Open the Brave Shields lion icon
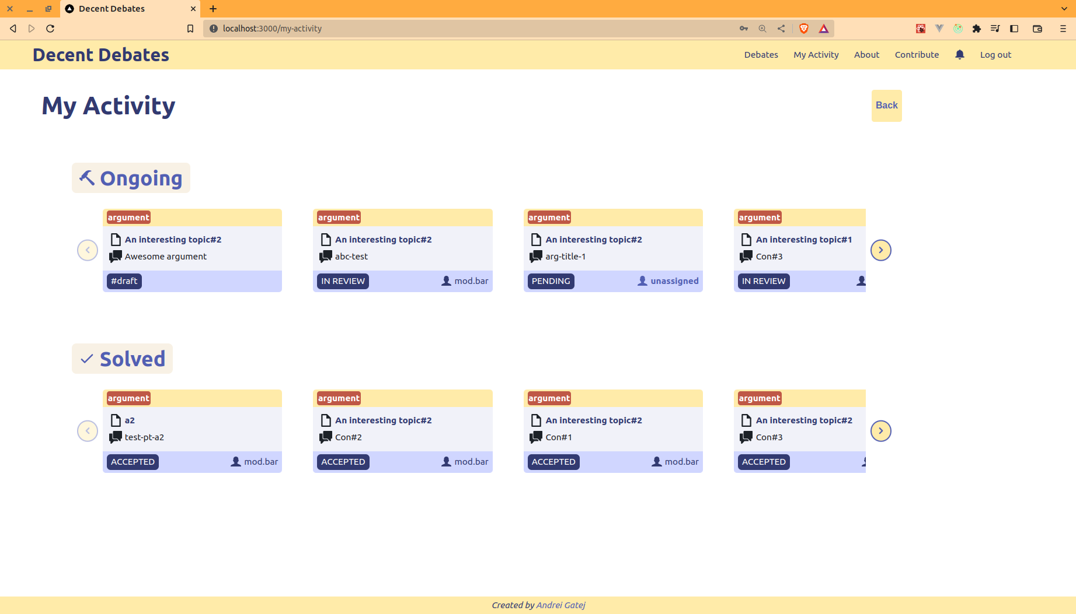Image resolution: width=1076 pixels, height=614 pixels. tap(803, 29)
